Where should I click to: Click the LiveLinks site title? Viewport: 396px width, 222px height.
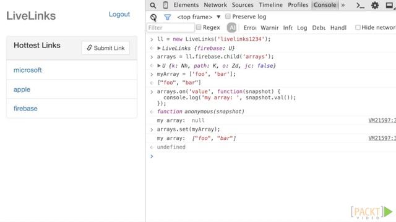[x=31, y=15]
